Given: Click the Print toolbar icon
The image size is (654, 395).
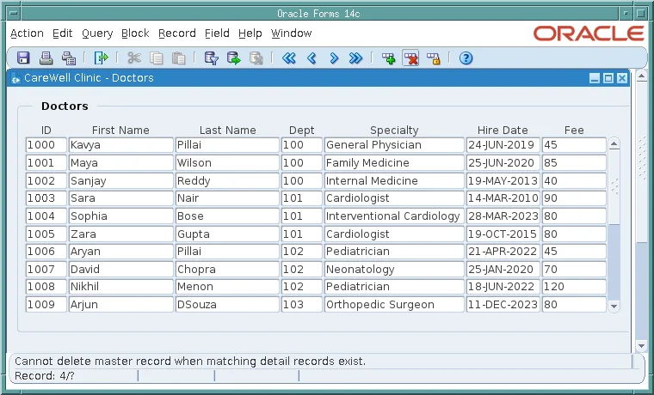Looking at the screenshot, I should click(46, 58).
